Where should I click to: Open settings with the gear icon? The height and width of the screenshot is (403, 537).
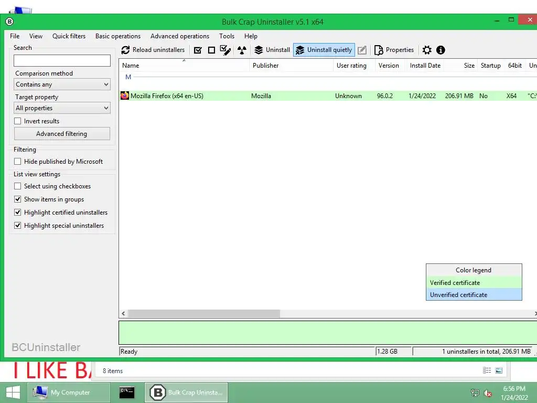(427, 50)
